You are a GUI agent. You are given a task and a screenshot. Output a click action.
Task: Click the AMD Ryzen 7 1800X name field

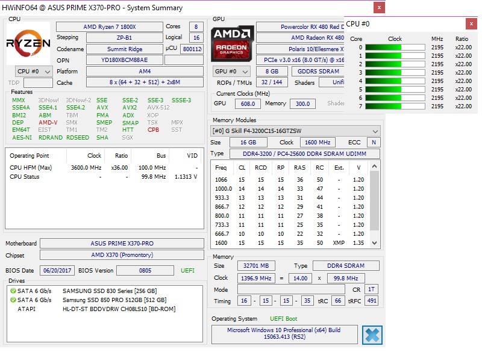pyautogui.click(x=110, y=26)
